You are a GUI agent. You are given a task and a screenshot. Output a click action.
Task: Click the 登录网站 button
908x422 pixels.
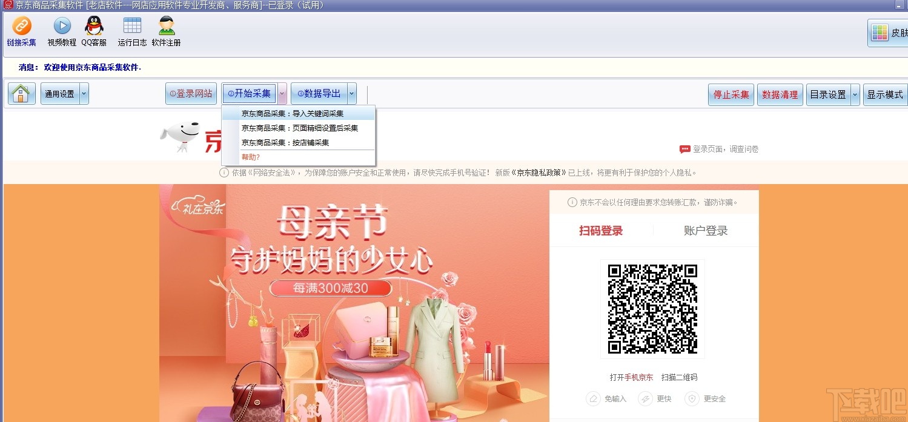click(190, 93)
